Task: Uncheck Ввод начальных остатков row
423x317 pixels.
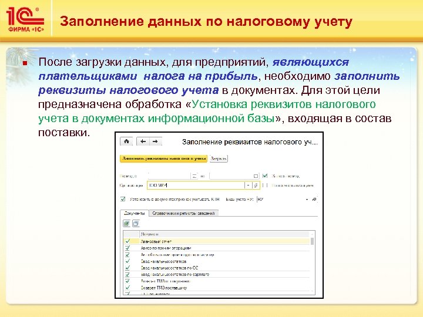Action: [127, 261]
